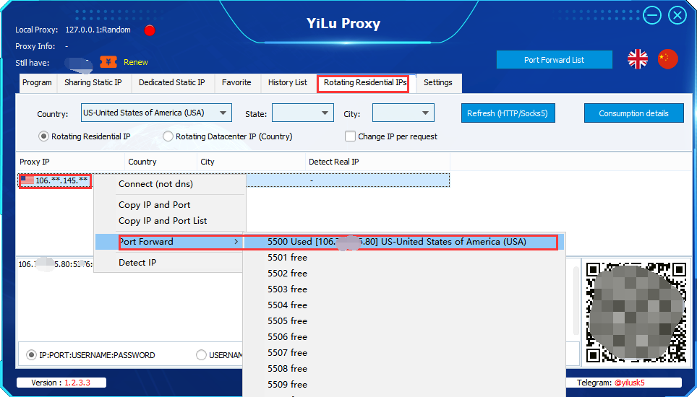The image size is (697, 397).
Task: Open the Sharing Static IP tab
Action: click(x=93, y=82)
